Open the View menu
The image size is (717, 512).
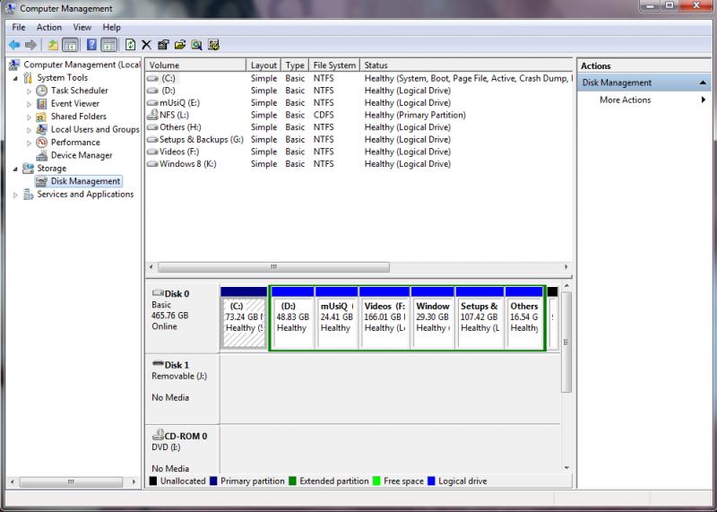pos(82,28)
